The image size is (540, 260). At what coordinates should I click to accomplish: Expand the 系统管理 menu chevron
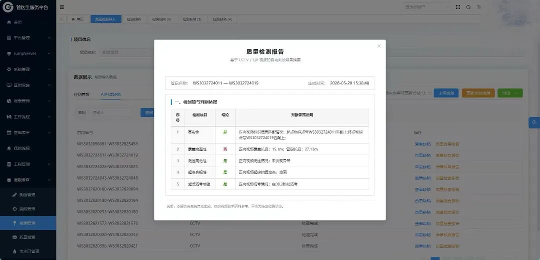point(49,69)
